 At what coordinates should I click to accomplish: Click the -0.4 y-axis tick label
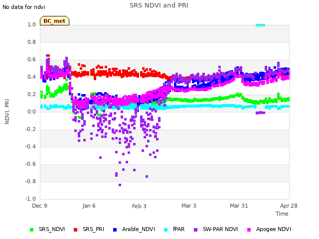(x=30, y=146)
